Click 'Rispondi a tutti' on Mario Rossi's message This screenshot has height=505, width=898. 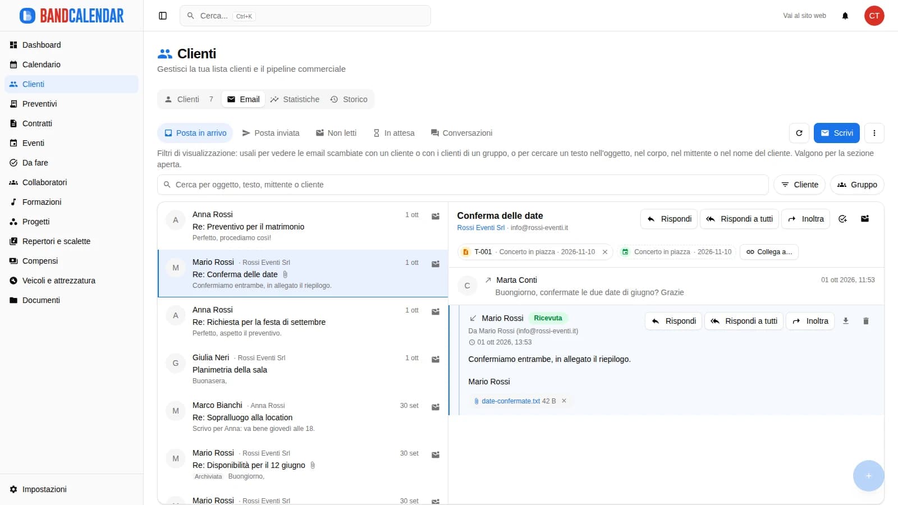744,321
